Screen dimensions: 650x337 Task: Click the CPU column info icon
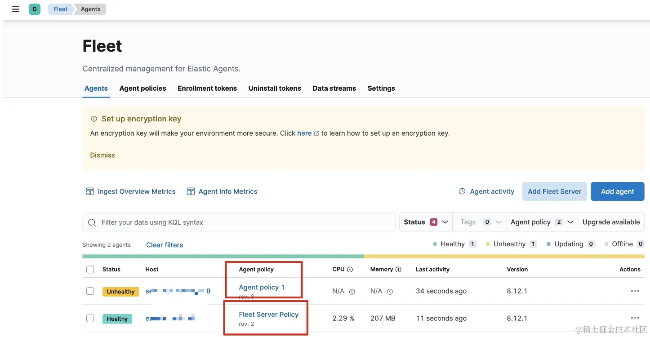click(350, 270)
